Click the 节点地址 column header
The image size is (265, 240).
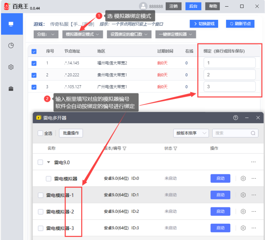tap(72, 51)
